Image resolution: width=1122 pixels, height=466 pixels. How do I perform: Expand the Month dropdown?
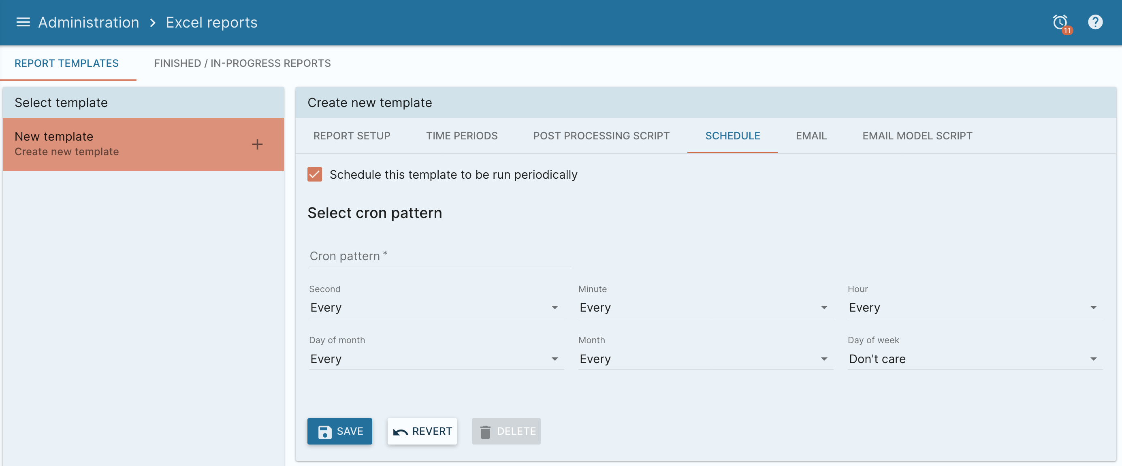(705, 359)
